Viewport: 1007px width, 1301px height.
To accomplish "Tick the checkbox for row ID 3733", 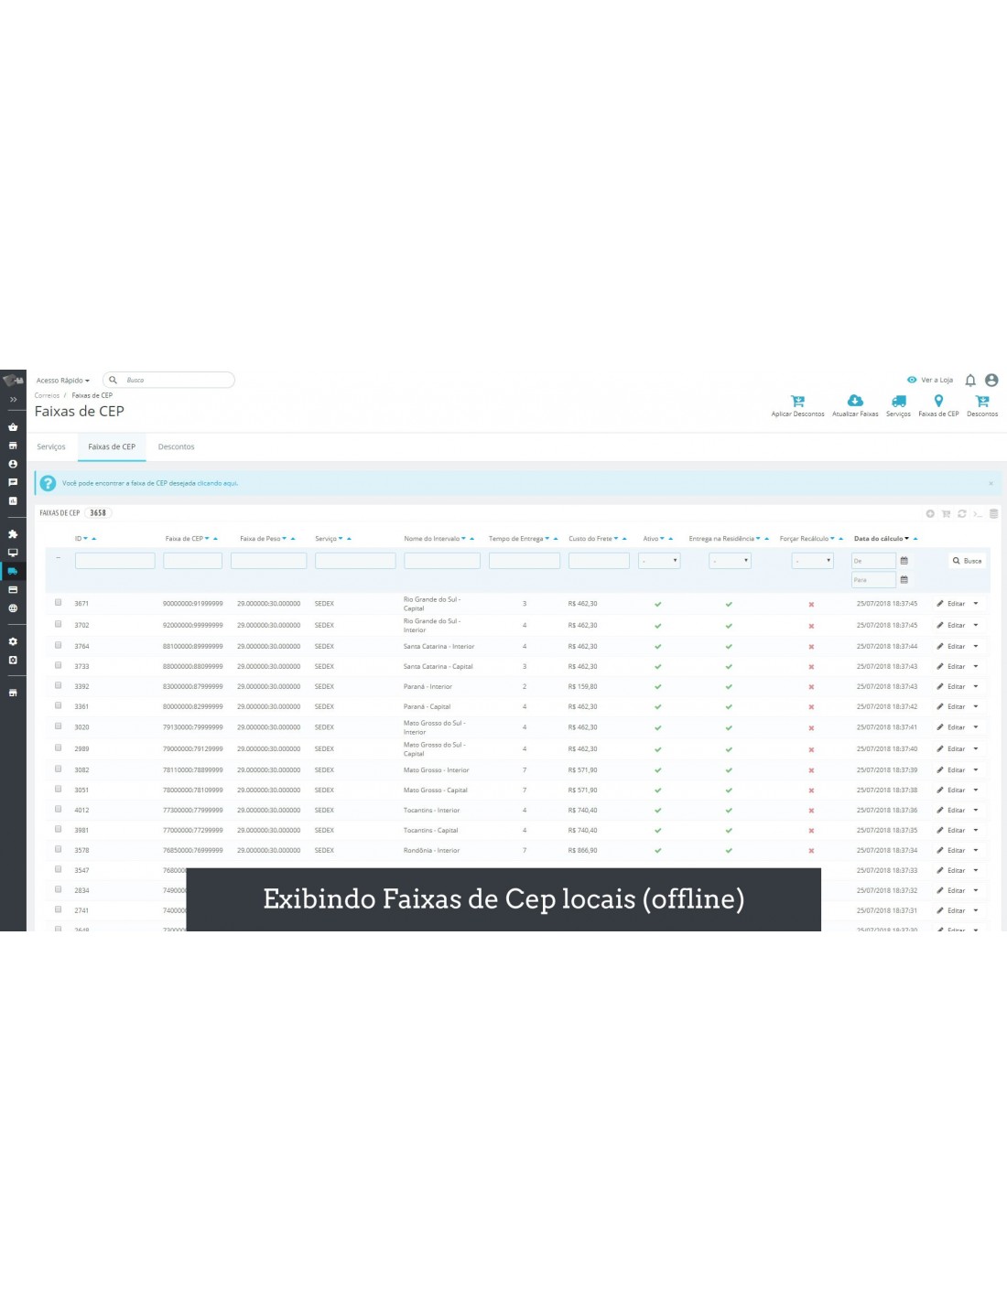I will [58, 666].
